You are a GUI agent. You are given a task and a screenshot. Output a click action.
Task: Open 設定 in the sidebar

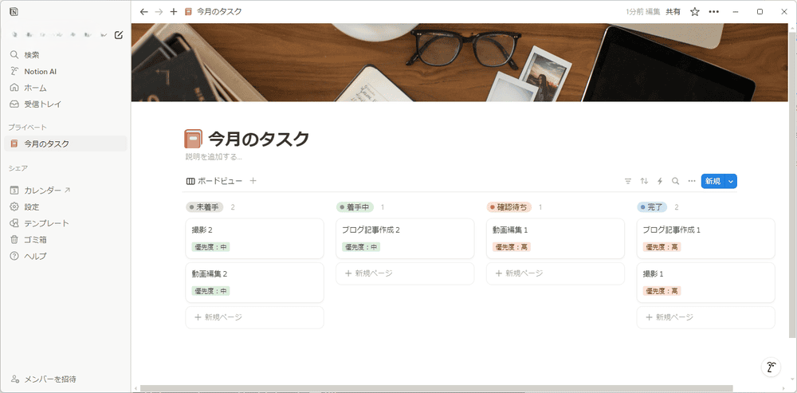pos(32,206)
